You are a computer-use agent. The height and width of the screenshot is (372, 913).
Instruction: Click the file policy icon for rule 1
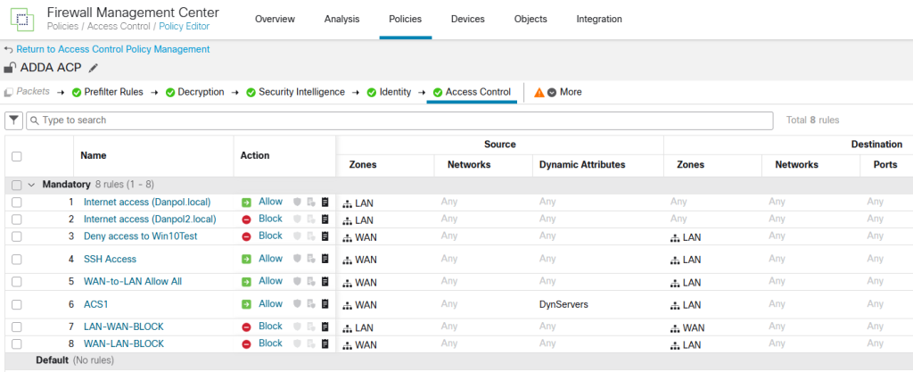click(x=311, y=202)
